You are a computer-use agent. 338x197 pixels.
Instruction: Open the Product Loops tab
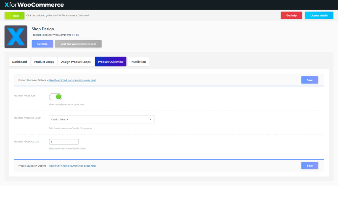click(x=44, y=62)
